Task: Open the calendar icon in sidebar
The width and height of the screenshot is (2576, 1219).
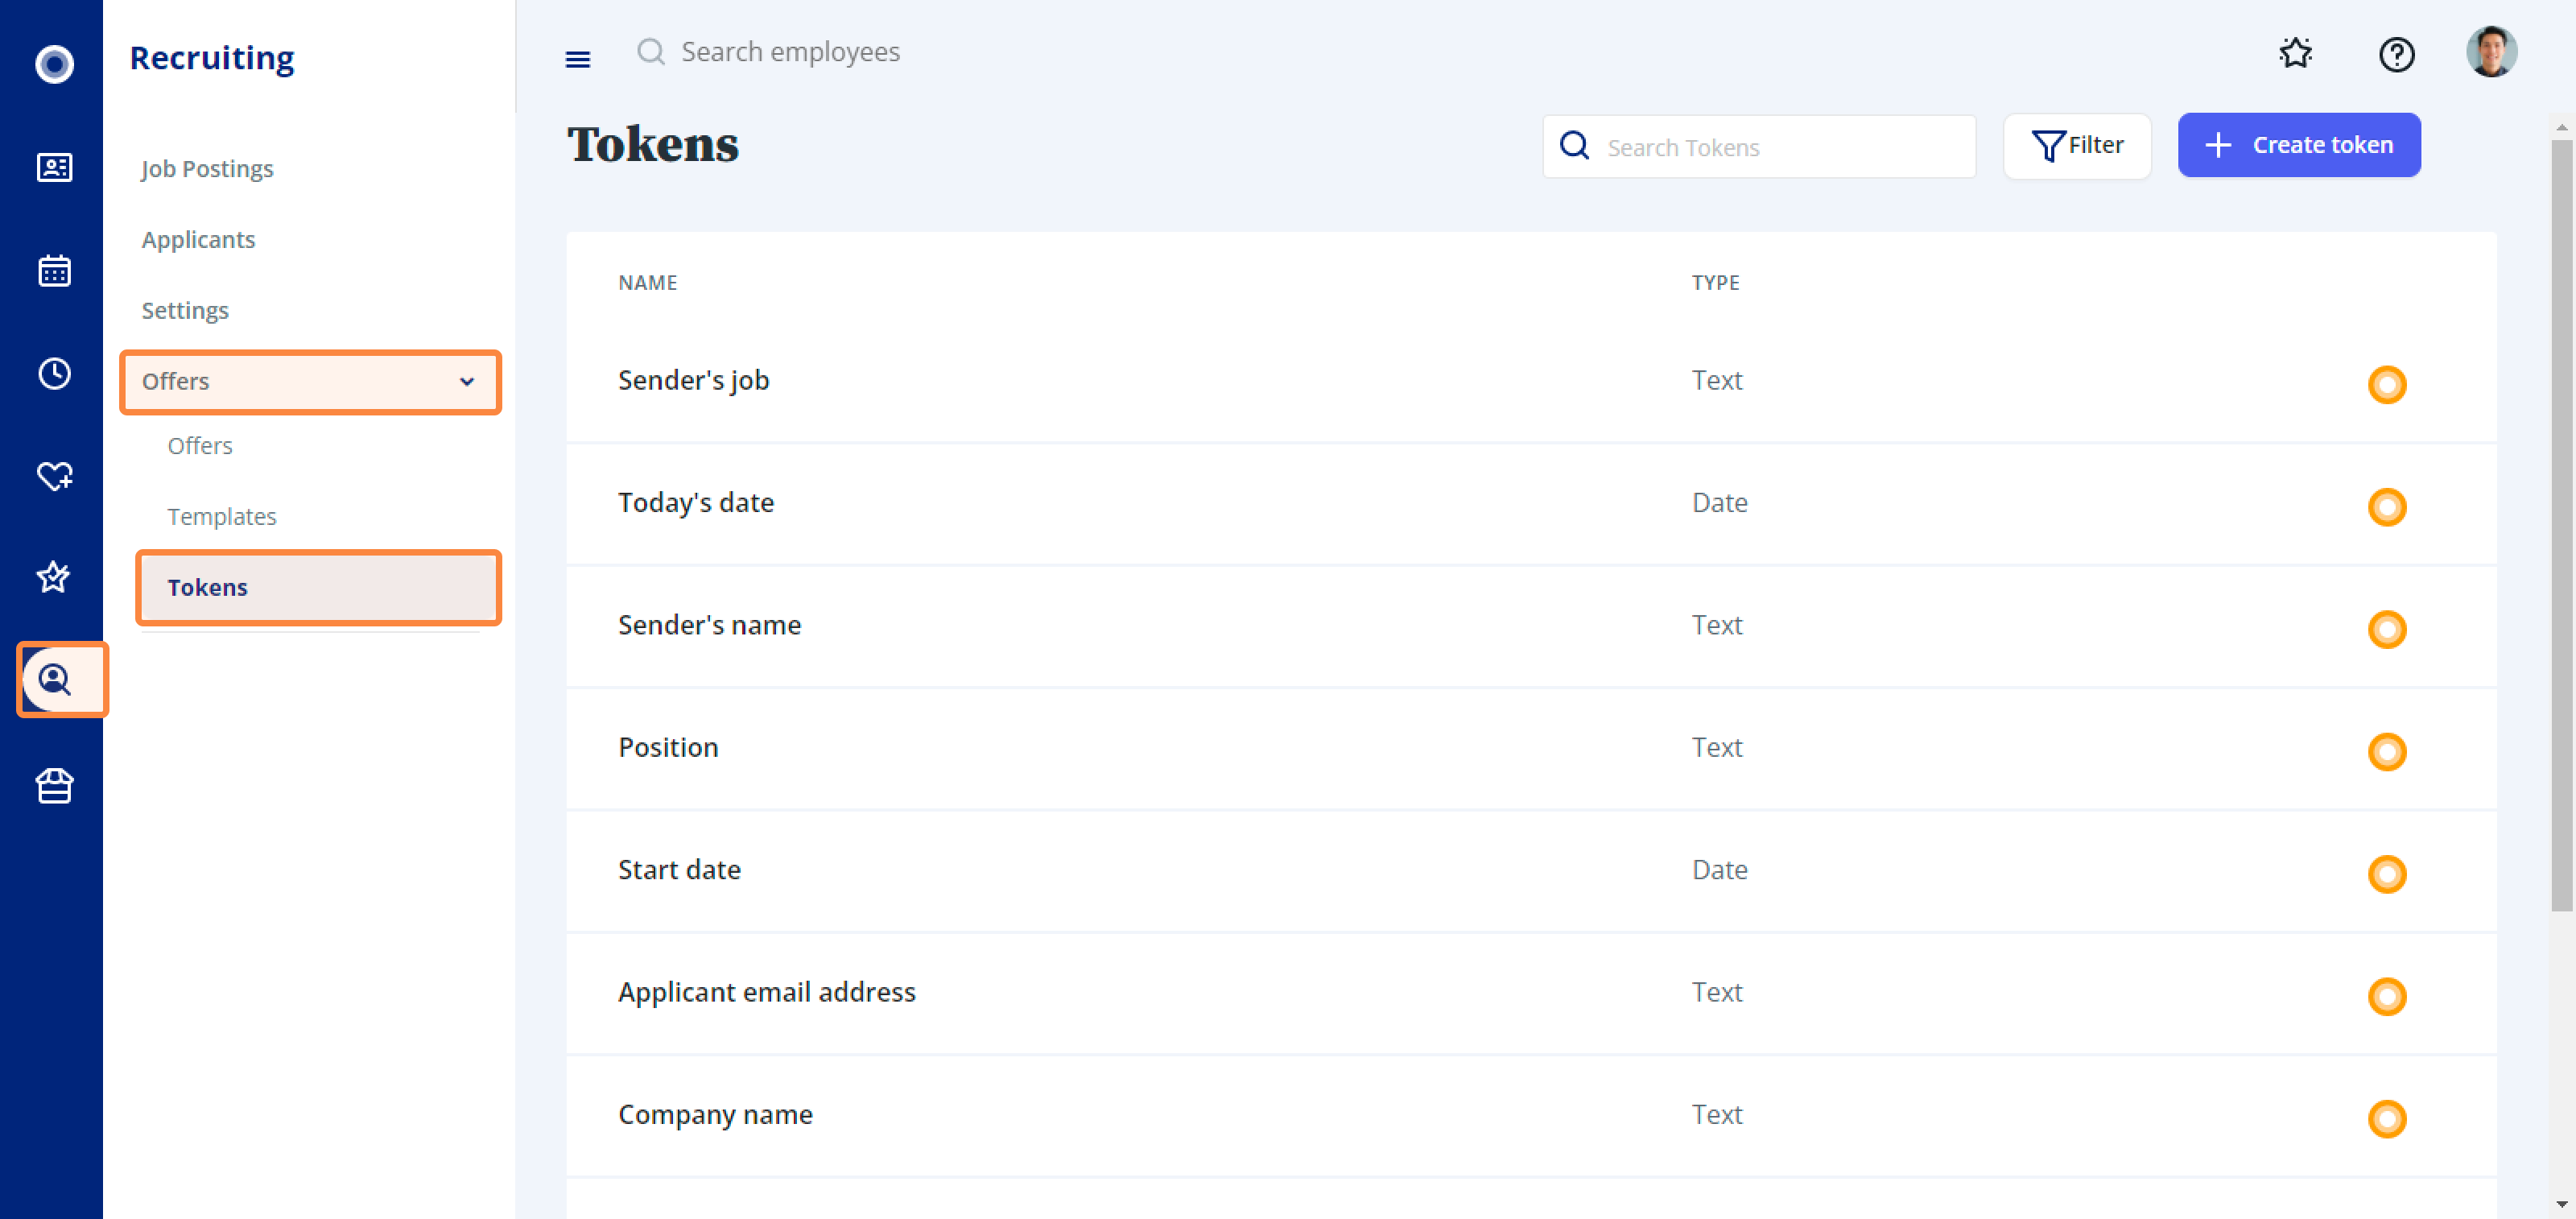Action: tap(54, 270)
